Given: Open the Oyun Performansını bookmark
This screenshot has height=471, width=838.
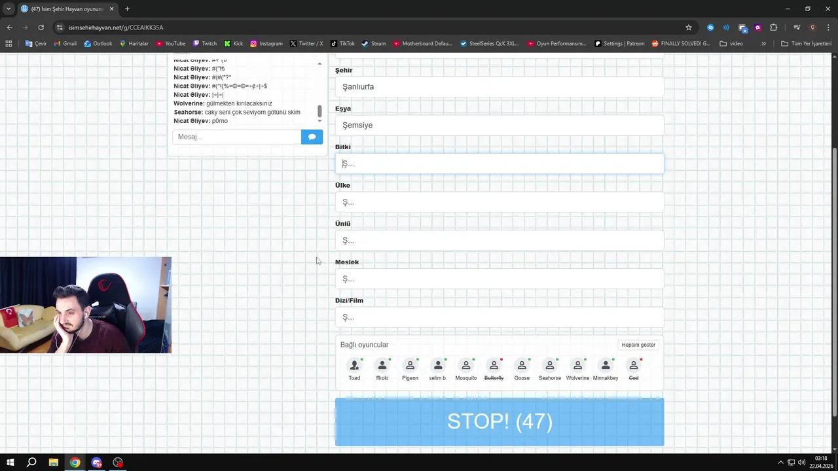Looking at the screenshot, I should tap(556, 44).
